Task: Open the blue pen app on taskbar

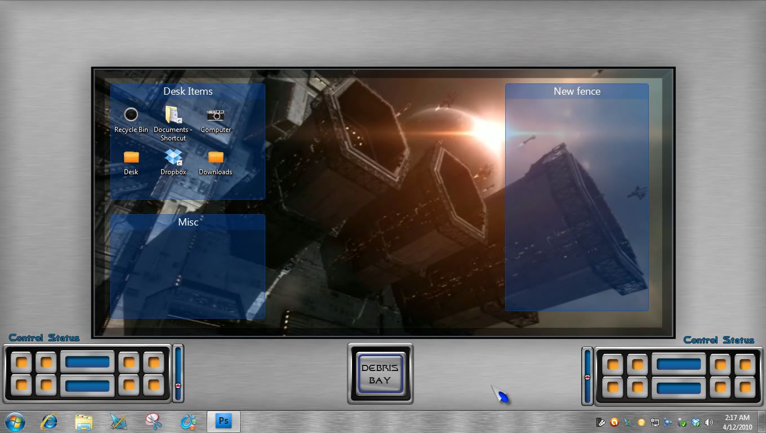Action: (119, 421)
